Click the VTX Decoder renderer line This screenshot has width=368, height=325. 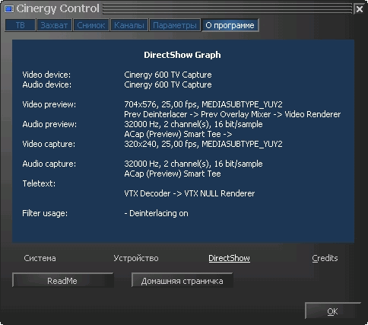pos(189,193)
